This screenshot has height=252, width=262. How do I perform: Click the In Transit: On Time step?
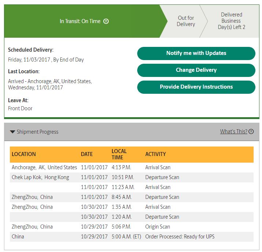point(80,21)
